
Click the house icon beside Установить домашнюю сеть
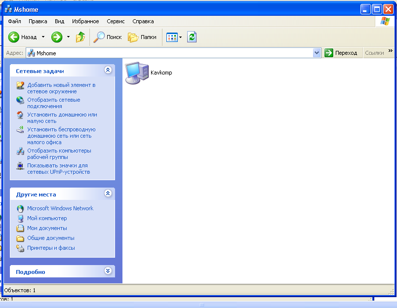tap(20, 115)
